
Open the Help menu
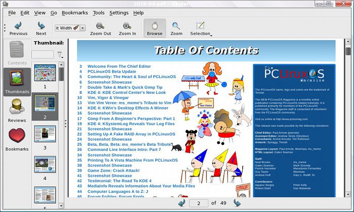139,13
